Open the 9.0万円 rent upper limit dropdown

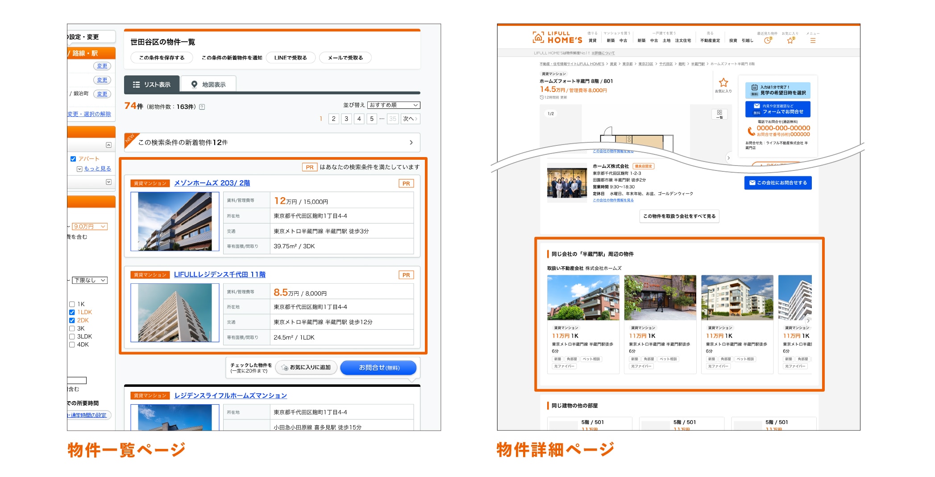pyautogui.click(x=90, y=227)
